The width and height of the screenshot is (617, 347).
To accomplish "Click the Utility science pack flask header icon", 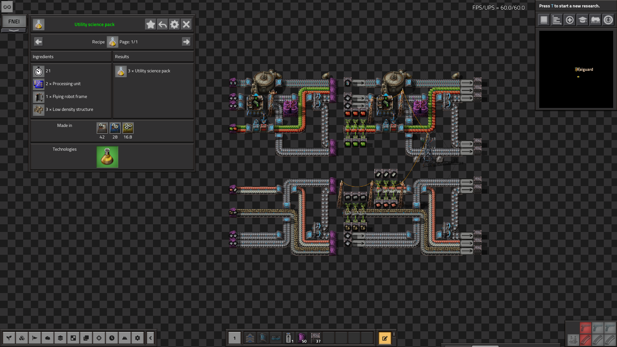I will [39, 24].
